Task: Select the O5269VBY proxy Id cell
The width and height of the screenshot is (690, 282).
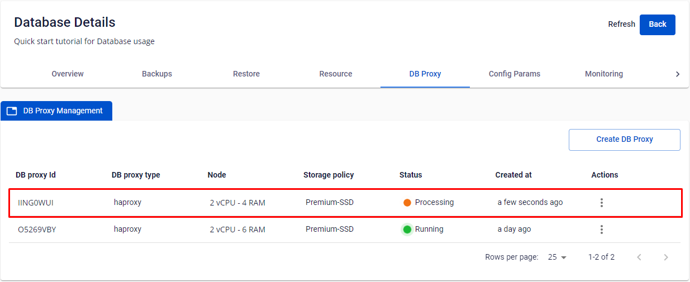Action: (x=37, y=230)
